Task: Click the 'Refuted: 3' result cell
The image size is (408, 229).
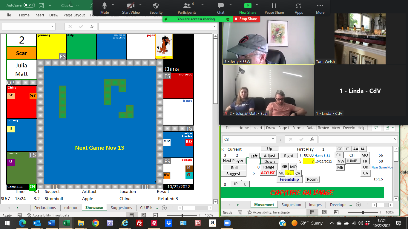Action: pyautogui.click(x=168, y=199)
